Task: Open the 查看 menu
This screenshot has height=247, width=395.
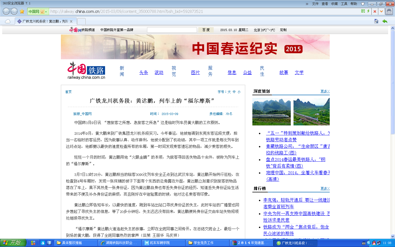Action: [x=325, y=4]
